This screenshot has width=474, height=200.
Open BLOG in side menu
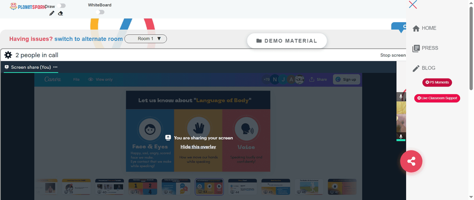tap(428, 68)
